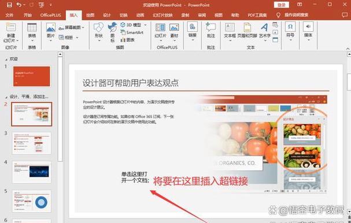This screenshot has height=223, width=351.
Task: Insert a table (表格)
Action: (x=32, y=32)
